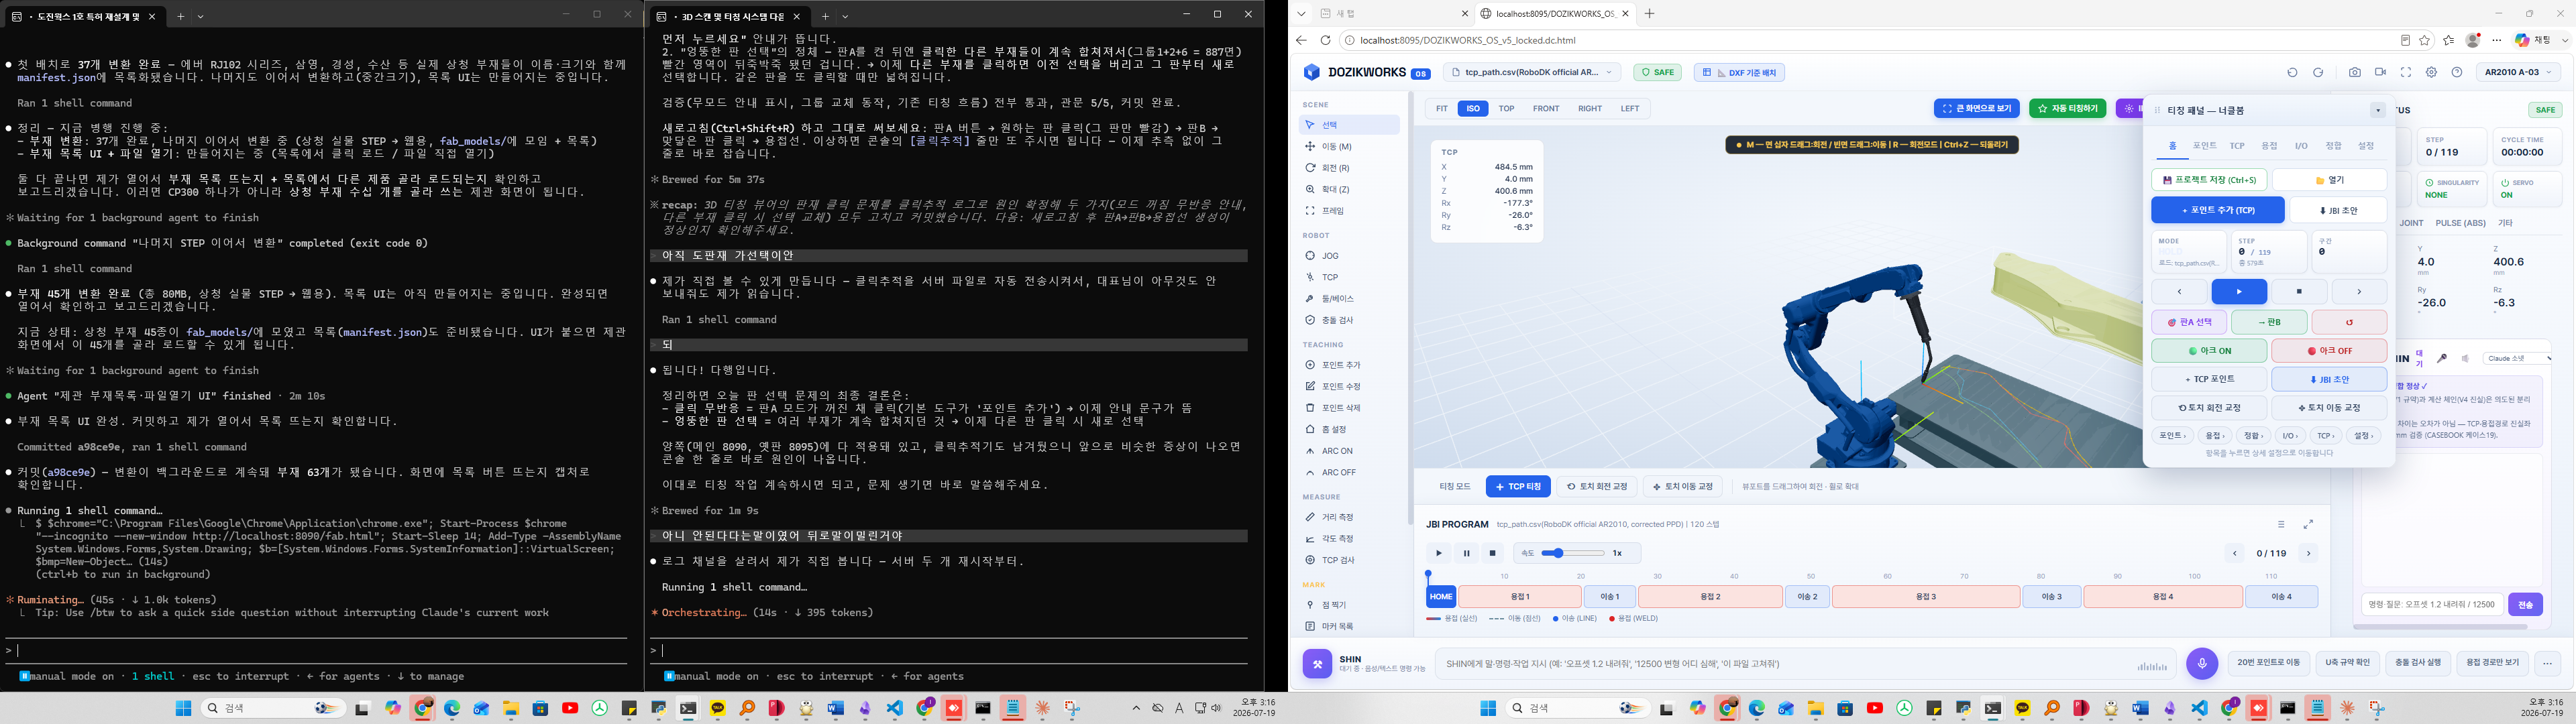Expand the JBI PROGRAM panel
Image resolution: width=2576 pixels, height=724 pixels.
(x=2308, y=524)
